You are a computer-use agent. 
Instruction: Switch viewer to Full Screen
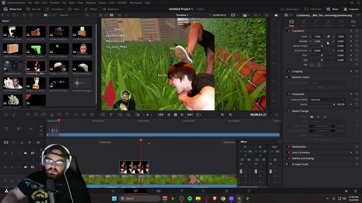click(x=313, y=9)
